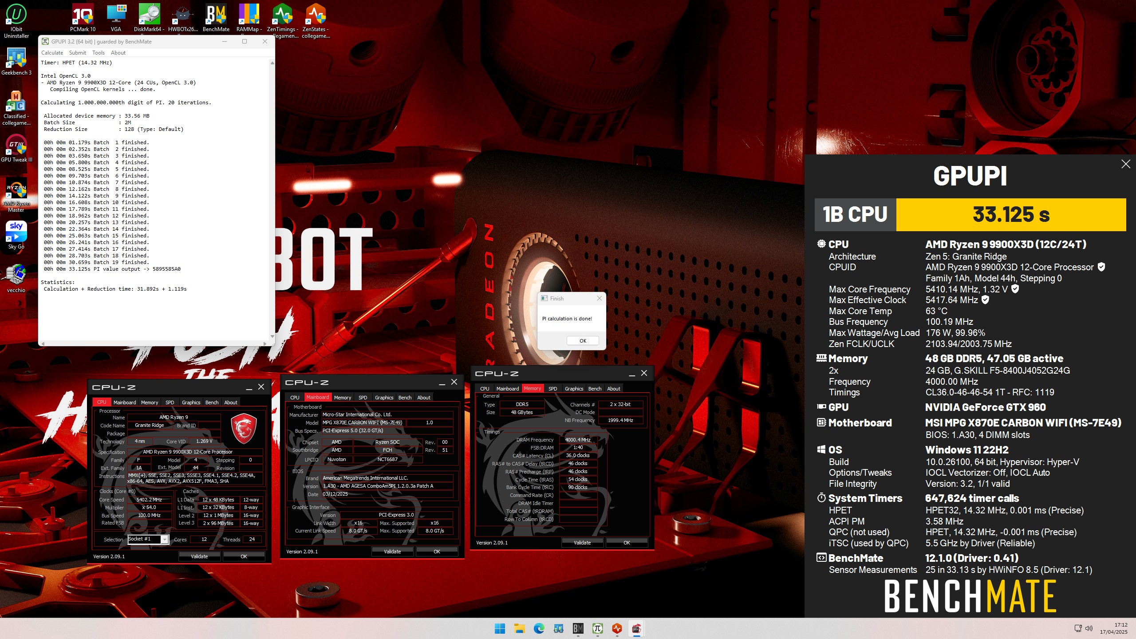Open the IObit Uninstaller desktop icon
This screenshot has height=639, width=1136.
pyautogui.click(x=16, y=20)
